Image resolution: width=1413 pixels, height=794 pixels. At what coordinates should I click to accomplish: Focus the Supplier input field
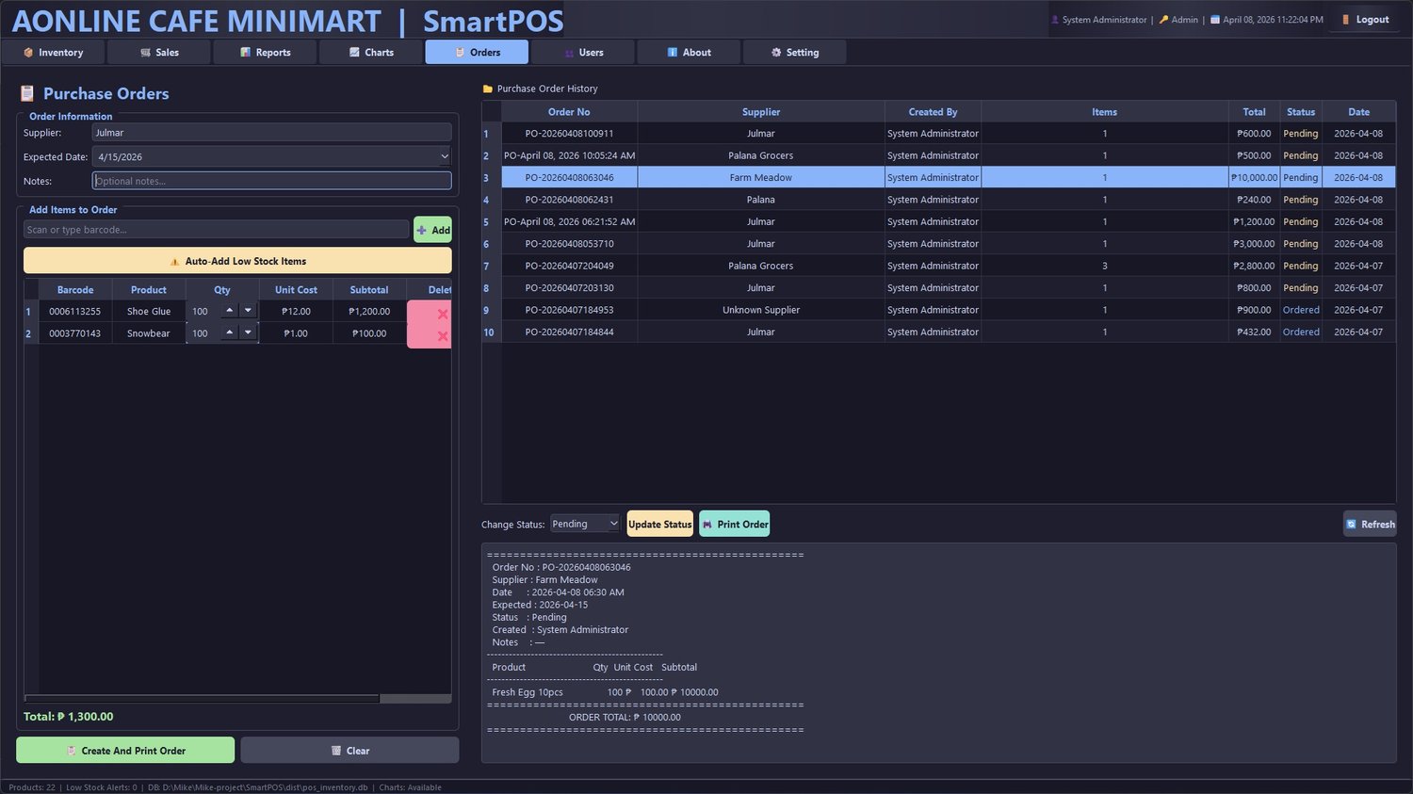[x=271, y=133]
